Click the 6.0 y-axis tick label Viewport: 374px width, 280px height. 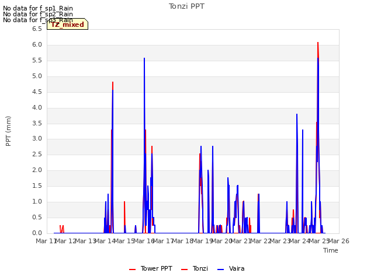point(37,45)
